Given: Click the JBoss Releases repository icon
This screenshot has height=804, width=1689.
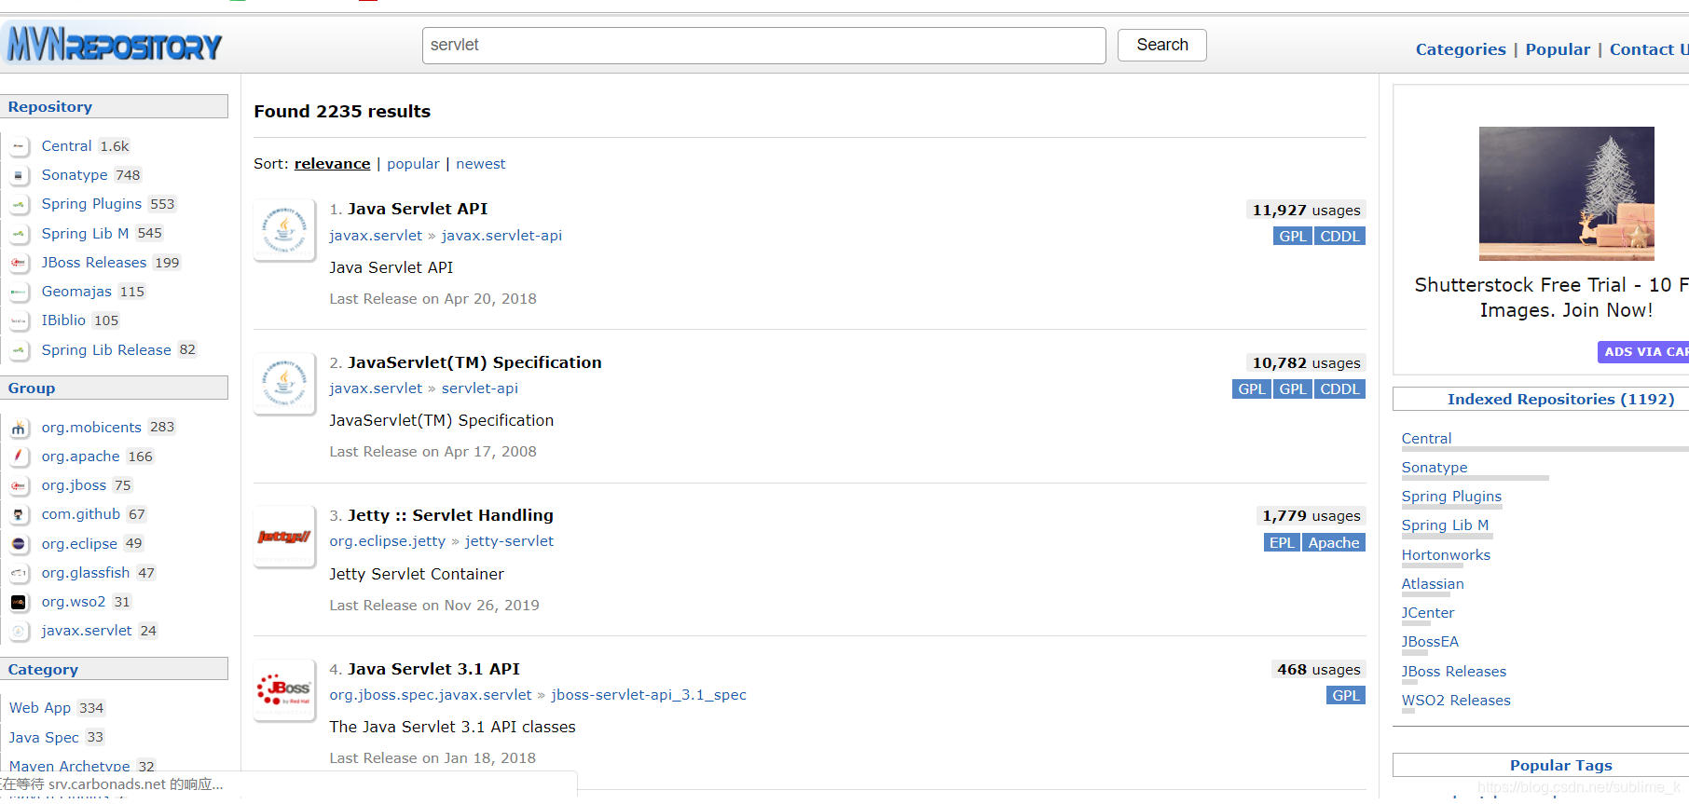Looking at the screenshot, I should (x=19, y=263).
